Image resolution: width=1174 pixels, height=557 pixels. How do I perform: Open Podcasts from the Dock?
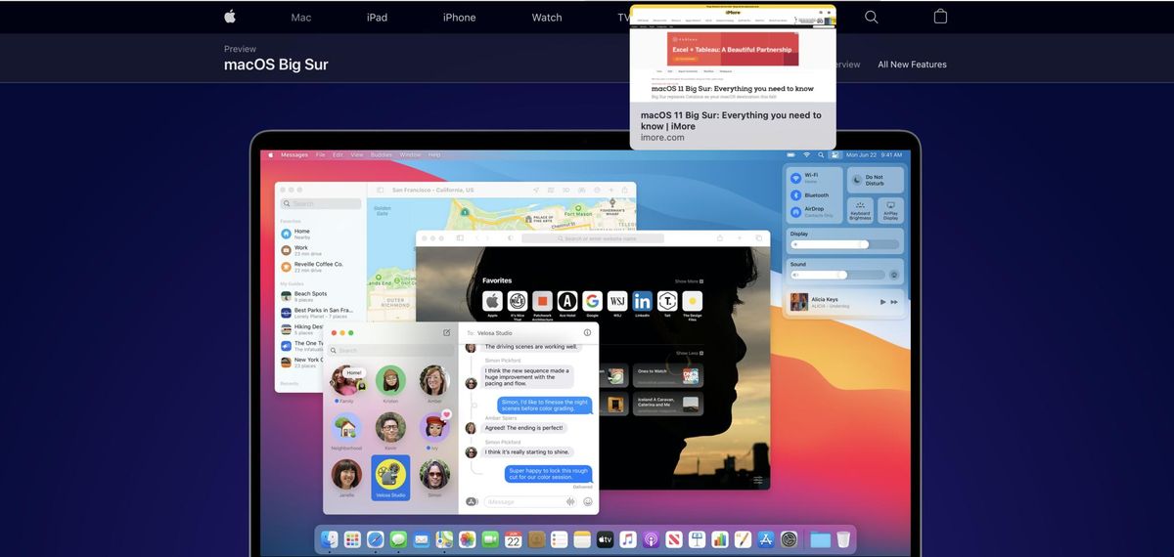pyautogui.click(x=651, y=539)
